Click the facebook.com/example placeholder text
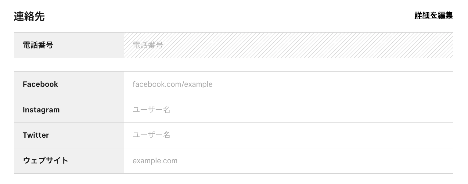Viewport: 468px width, 184px height. [172, 84]
